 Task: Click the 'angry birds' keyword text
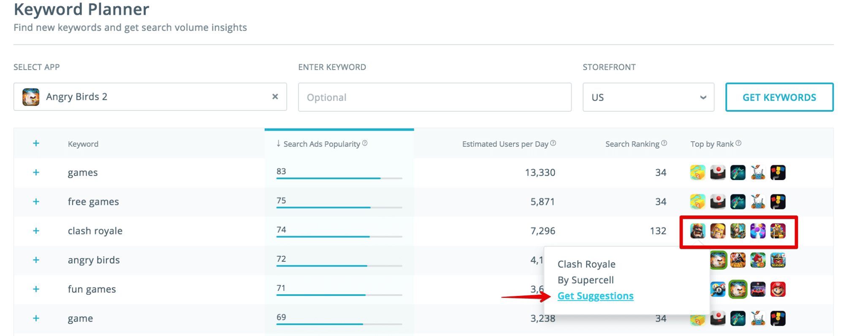point(94,260)
